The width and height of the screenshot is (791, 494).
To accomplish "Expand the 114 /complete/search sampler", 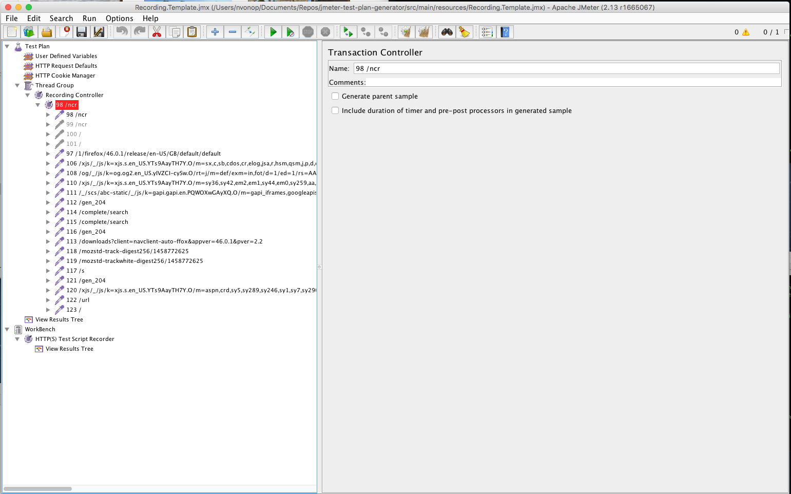I will [x=48, y=212].
